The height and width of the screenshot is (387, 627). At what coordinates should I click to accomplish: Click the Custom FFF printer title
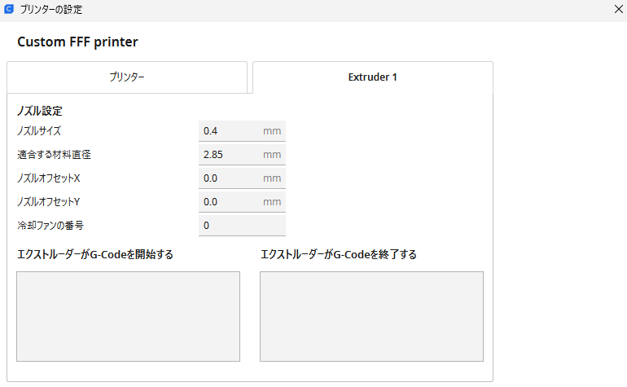pos(77,42)
